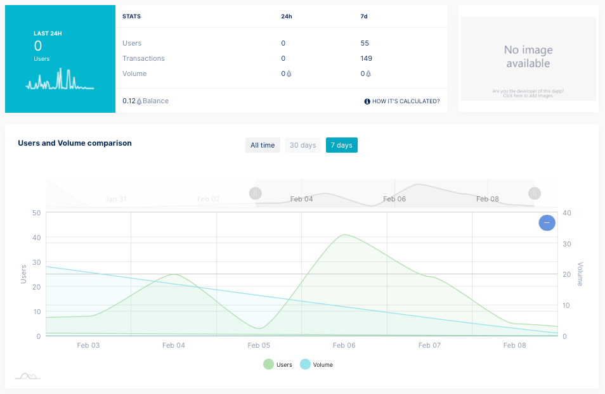The width and height of the screenshot is (605, 394).
Task: Click the EOS icon in the 24h Volume cell
Action: (x=289, y=73)
